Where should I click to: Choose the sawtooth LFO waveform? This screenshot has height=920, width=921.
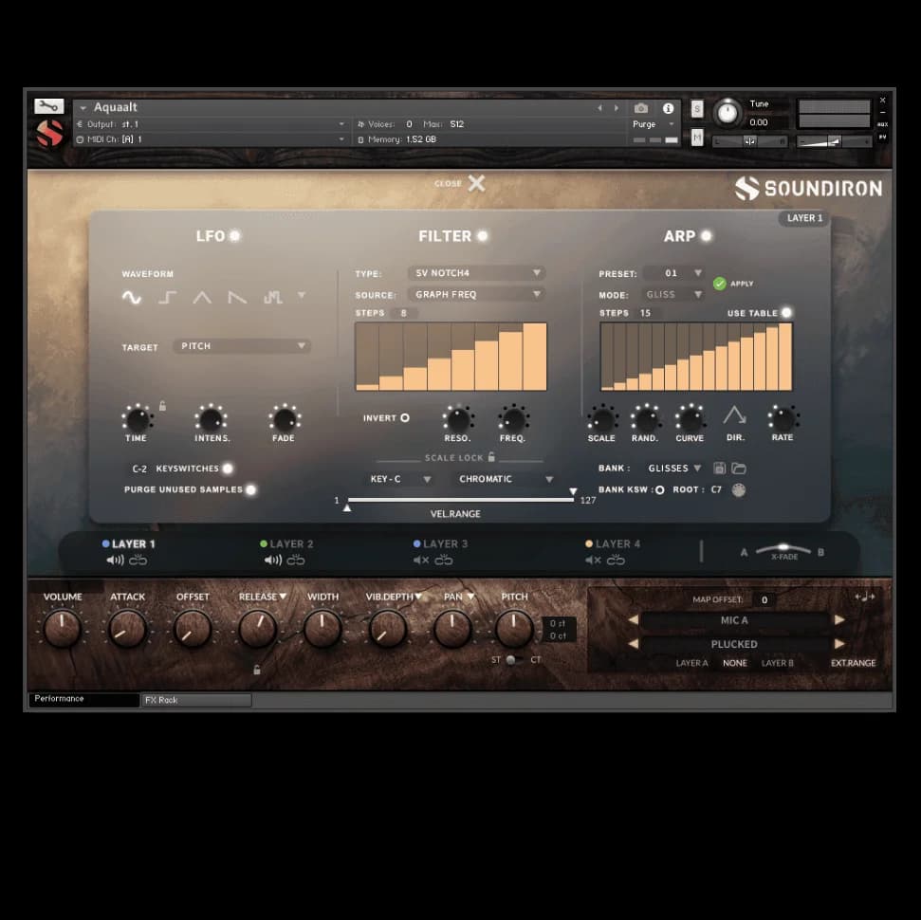pos(237,298)
